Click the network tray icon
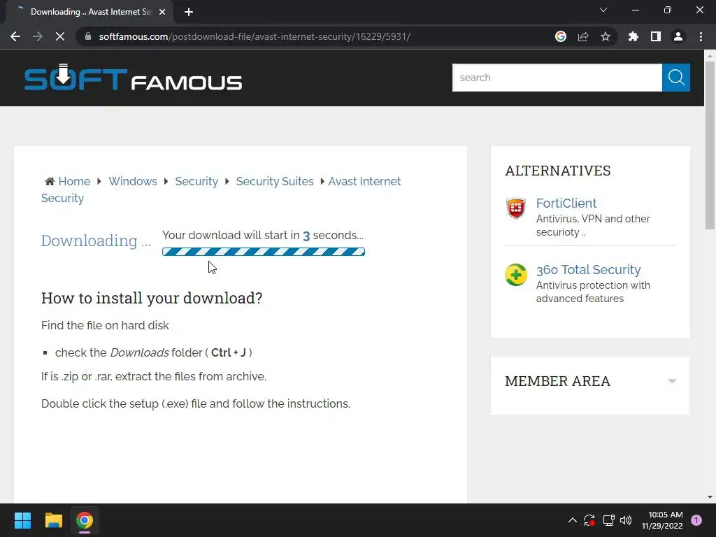 [x=608, y=520]
